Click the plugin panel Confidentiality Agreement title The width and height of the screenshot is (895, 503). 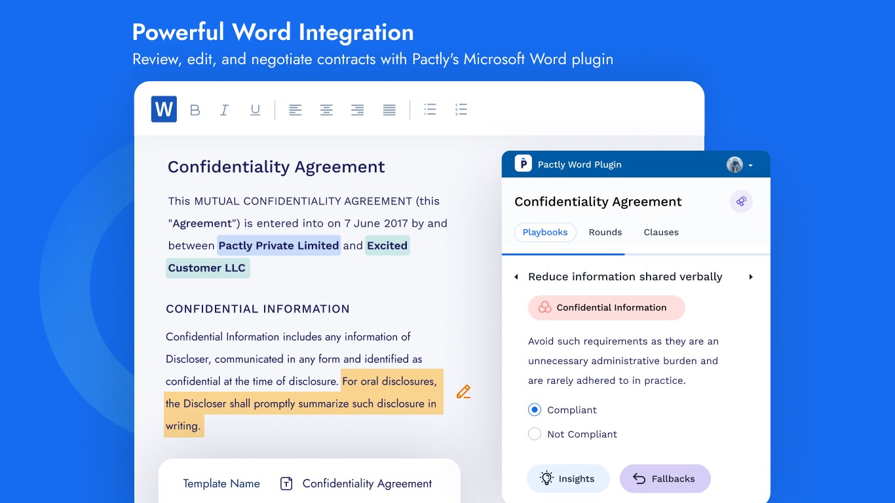[598, 202]
